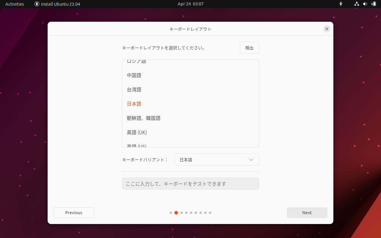
Task: Select 中国語 in the layout list
Action: point(190,75)
